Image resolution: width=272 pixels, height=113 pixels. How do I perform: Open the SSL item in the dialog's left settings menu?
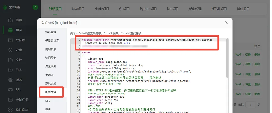click(x=48, y=101)
